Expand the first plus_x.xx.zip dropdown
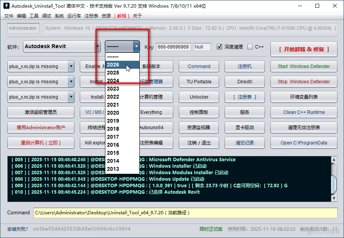This screenshot has width=344, height=238. 71,66
